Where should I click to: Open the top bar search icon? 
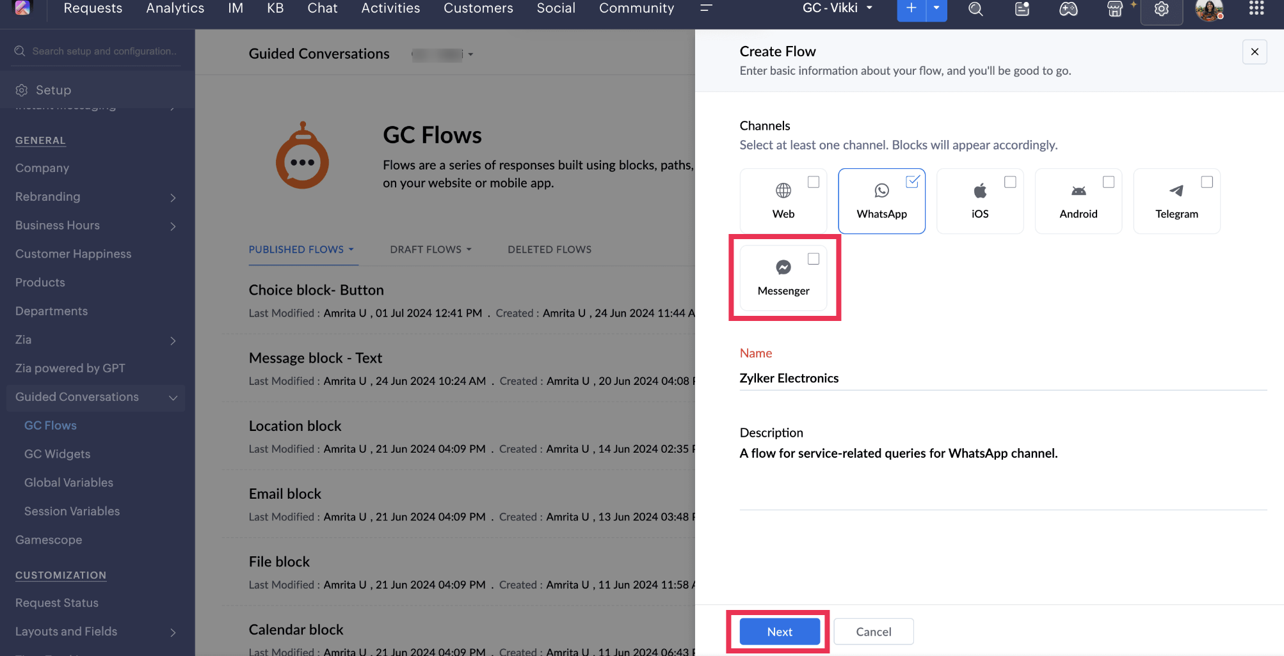975,9
